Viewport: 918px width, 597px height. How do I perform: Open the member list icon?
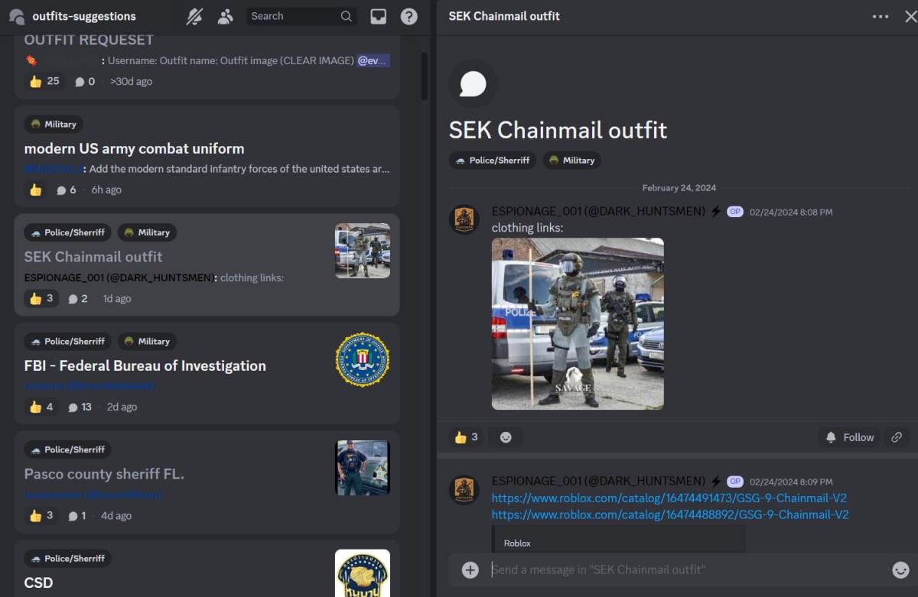click(x=225, y=16)
